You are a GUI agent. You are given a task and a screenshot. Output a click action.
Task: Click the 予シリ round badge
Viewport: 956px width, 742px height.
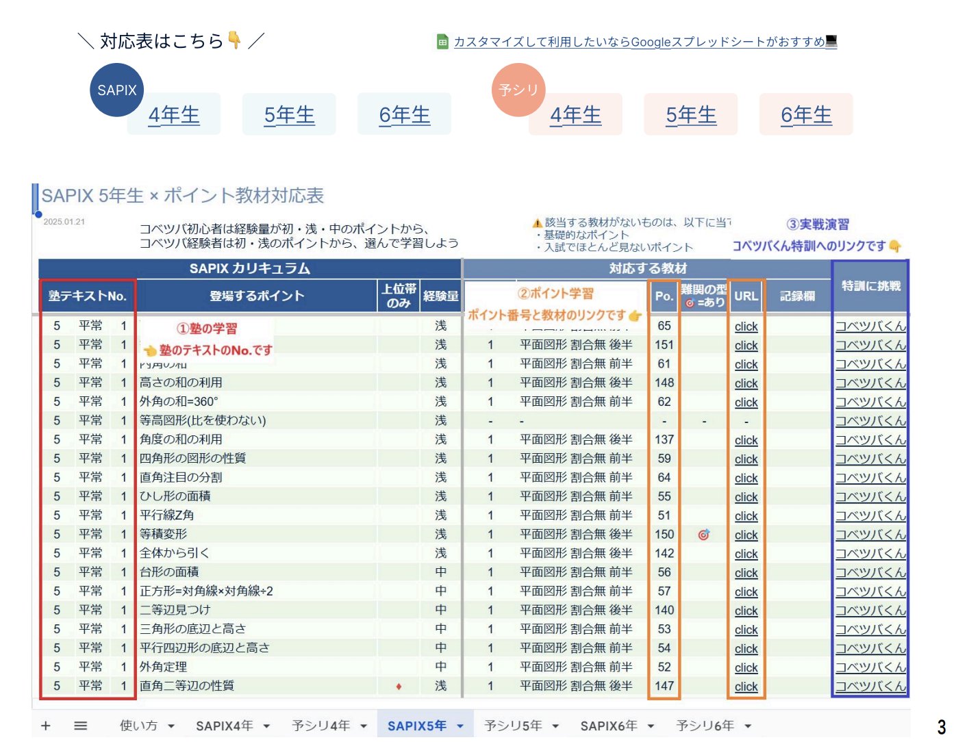click(518, 90)
